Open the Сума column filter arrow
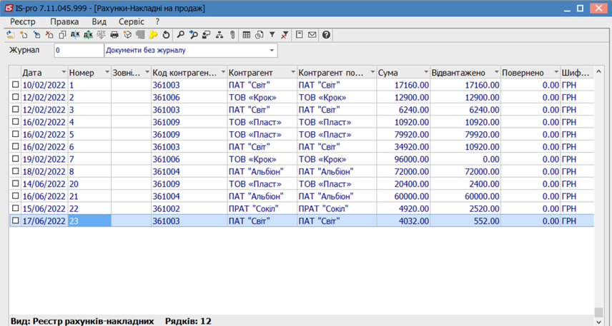The height and width of the screenshot is (326, 612). click(426, 73)
